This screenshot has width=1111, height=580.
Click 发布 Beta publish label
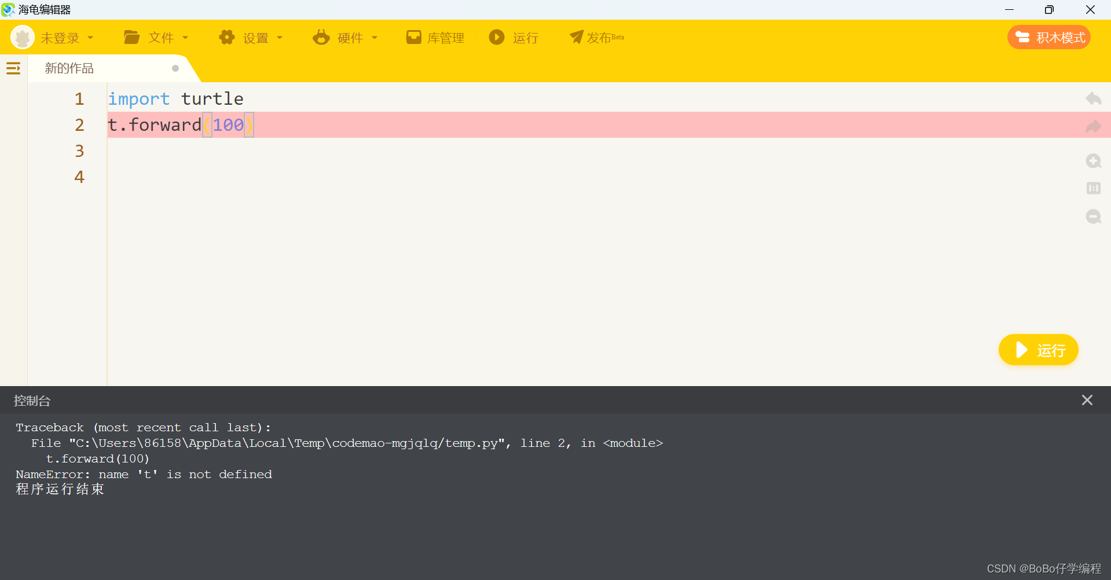[x=606, y=38]
